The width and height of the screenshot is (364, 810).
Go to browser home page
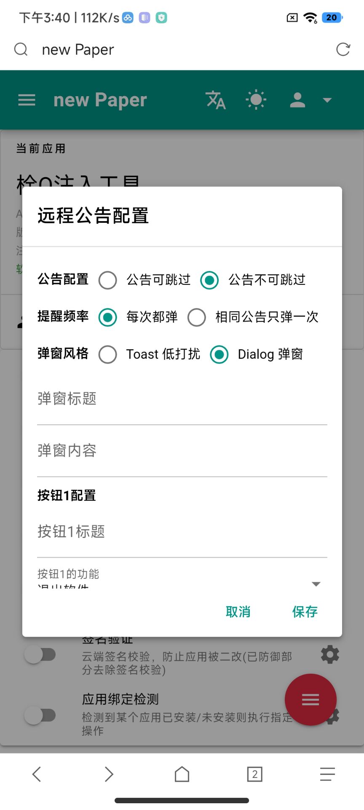tap(182, 774)
